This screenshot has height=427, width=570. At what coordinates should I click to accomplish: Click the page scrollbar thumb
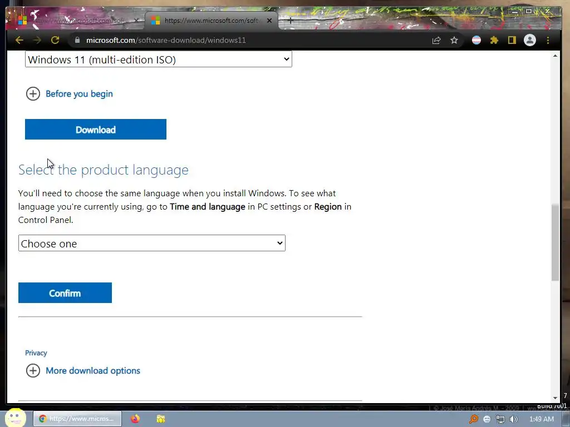555,242
